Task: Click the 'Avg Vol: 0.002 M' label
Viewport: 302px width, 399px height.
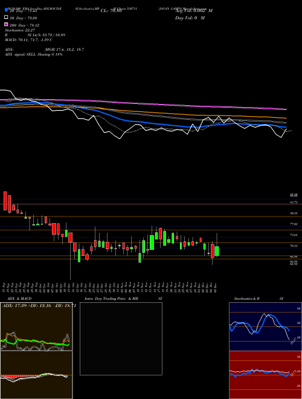Action: (194, 10)
